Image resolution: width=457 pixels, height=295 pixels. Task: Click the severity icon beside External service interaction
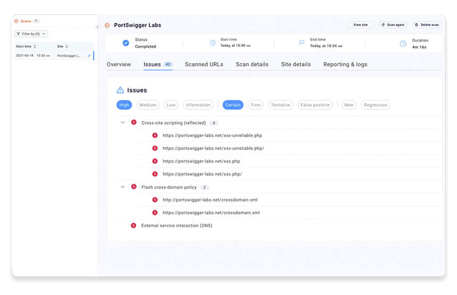133,225
